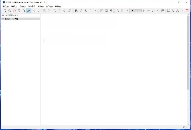Apply strikethrough formatting with the S icon

[x=86, y=11]
